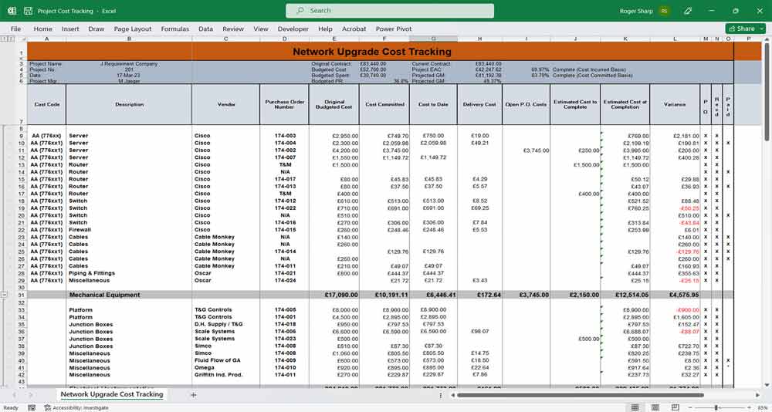Click the Excel logo in title bar

coord(12,11)
